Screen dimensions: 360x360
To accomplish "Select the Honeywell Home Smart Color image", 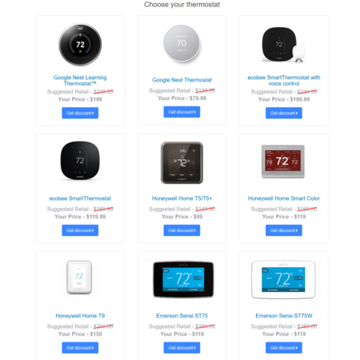I will point(283,162).
